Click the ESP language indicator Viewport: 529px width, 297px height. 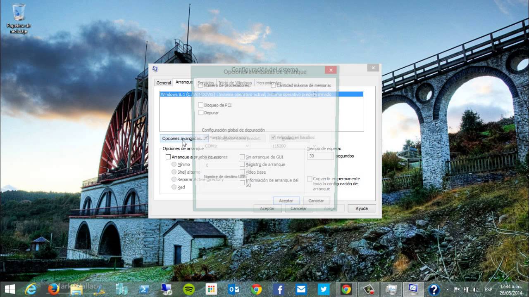coord(488,289)
